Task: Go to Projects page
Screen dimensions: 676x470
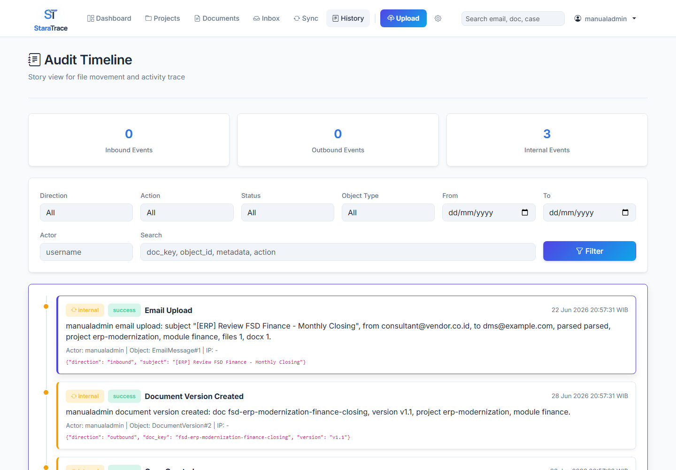Action: (162, 18)
